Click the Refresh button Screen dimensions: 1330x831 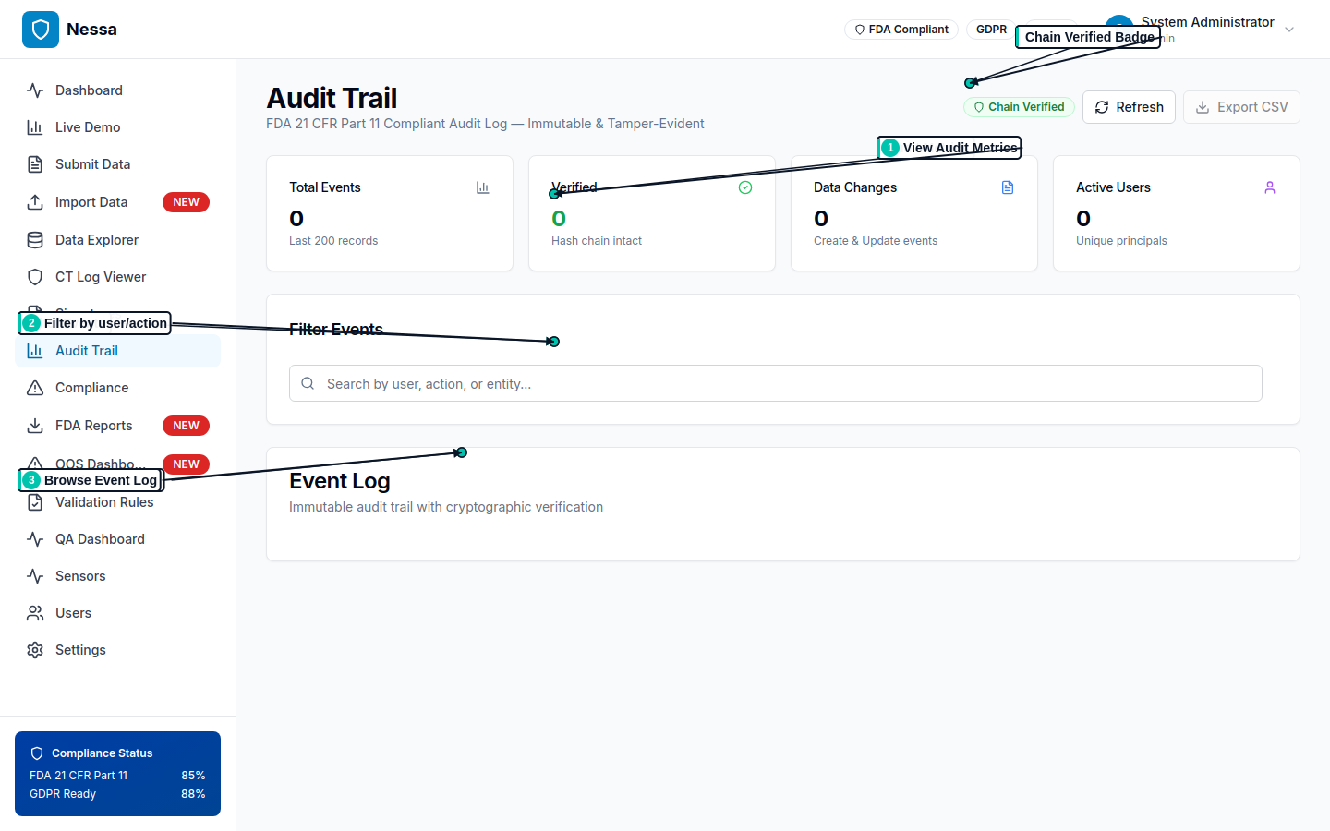(1129, 106)
